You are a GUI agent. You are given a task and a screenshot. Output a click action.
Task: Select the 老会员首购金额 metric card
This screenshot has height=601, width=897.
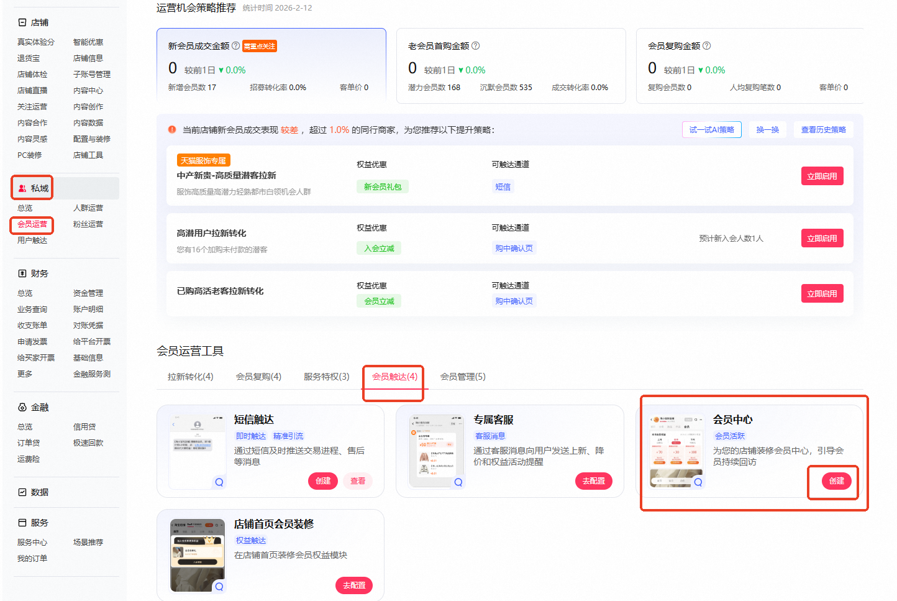[511, 66]
